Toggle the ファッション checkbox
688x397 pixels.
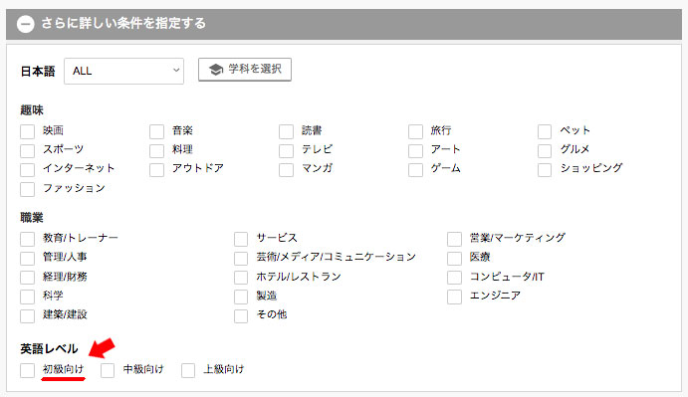27,189
